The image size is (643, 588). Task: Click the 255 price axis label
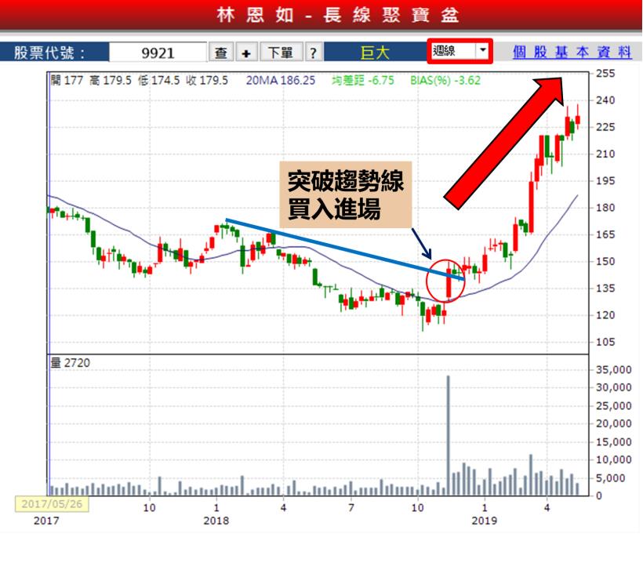click(605, 74)
